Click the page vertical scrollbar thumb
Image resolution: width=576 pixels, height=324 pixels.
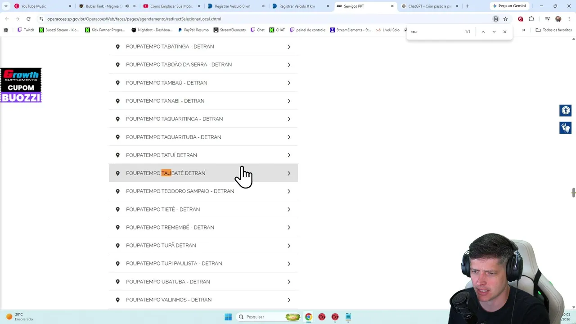coord(573,193)
